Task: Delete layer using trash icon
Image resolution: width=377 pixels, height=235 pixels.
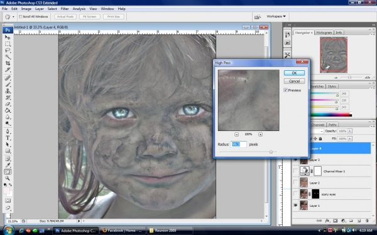Action: [367, 221]
